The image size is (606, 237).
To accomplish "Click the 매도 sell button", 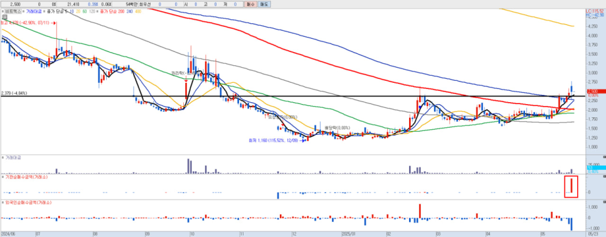I will pyautogui.click(x=264, y=4).
